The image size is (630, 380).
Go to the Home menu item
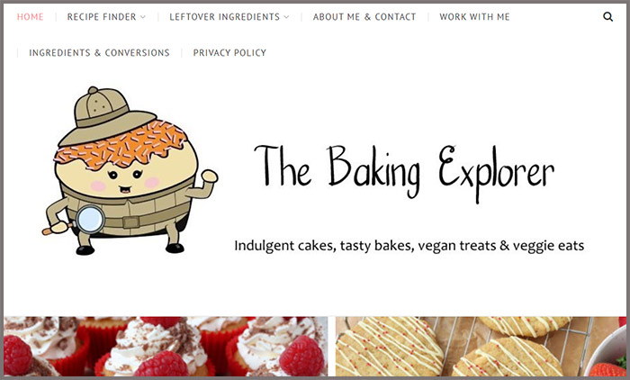pos(30,17)
